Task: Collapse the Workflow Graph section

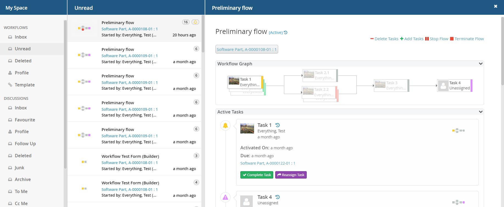Action: [480, 64]
